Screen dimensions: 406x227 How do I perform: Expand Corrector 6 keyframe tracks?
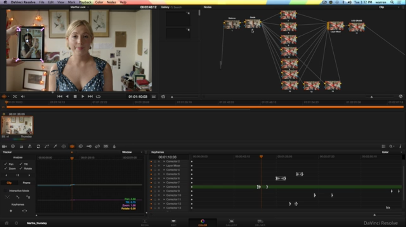pyautogui.click(x=164, y=178)
